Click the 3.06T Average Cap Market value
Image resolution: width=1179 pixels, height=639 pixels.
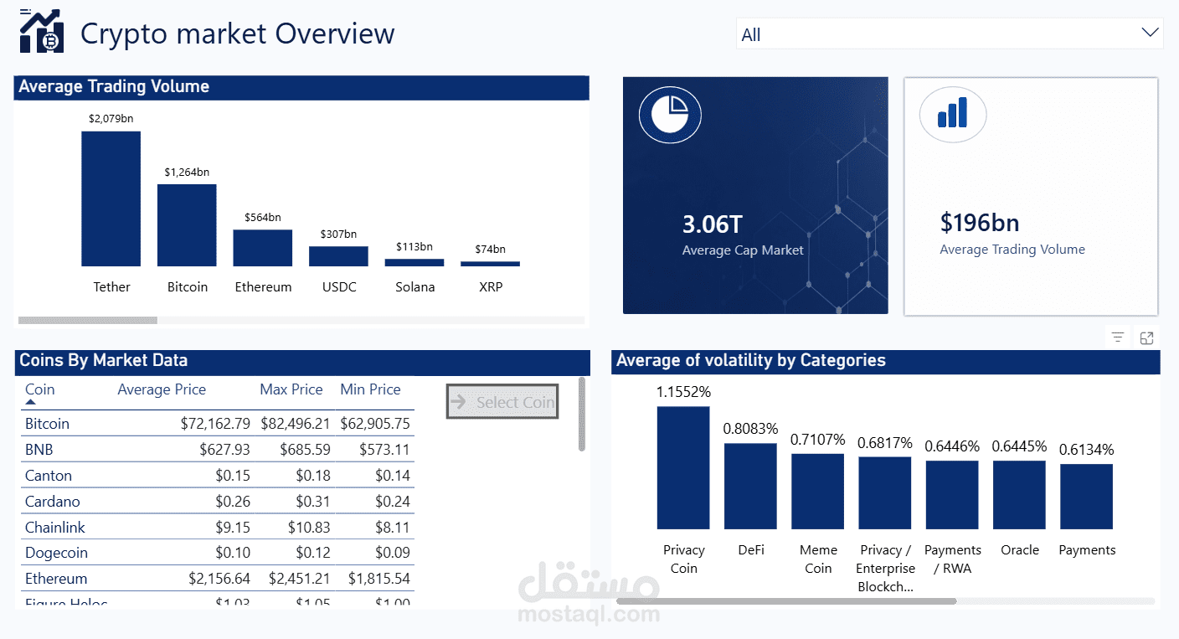[713, 224]
